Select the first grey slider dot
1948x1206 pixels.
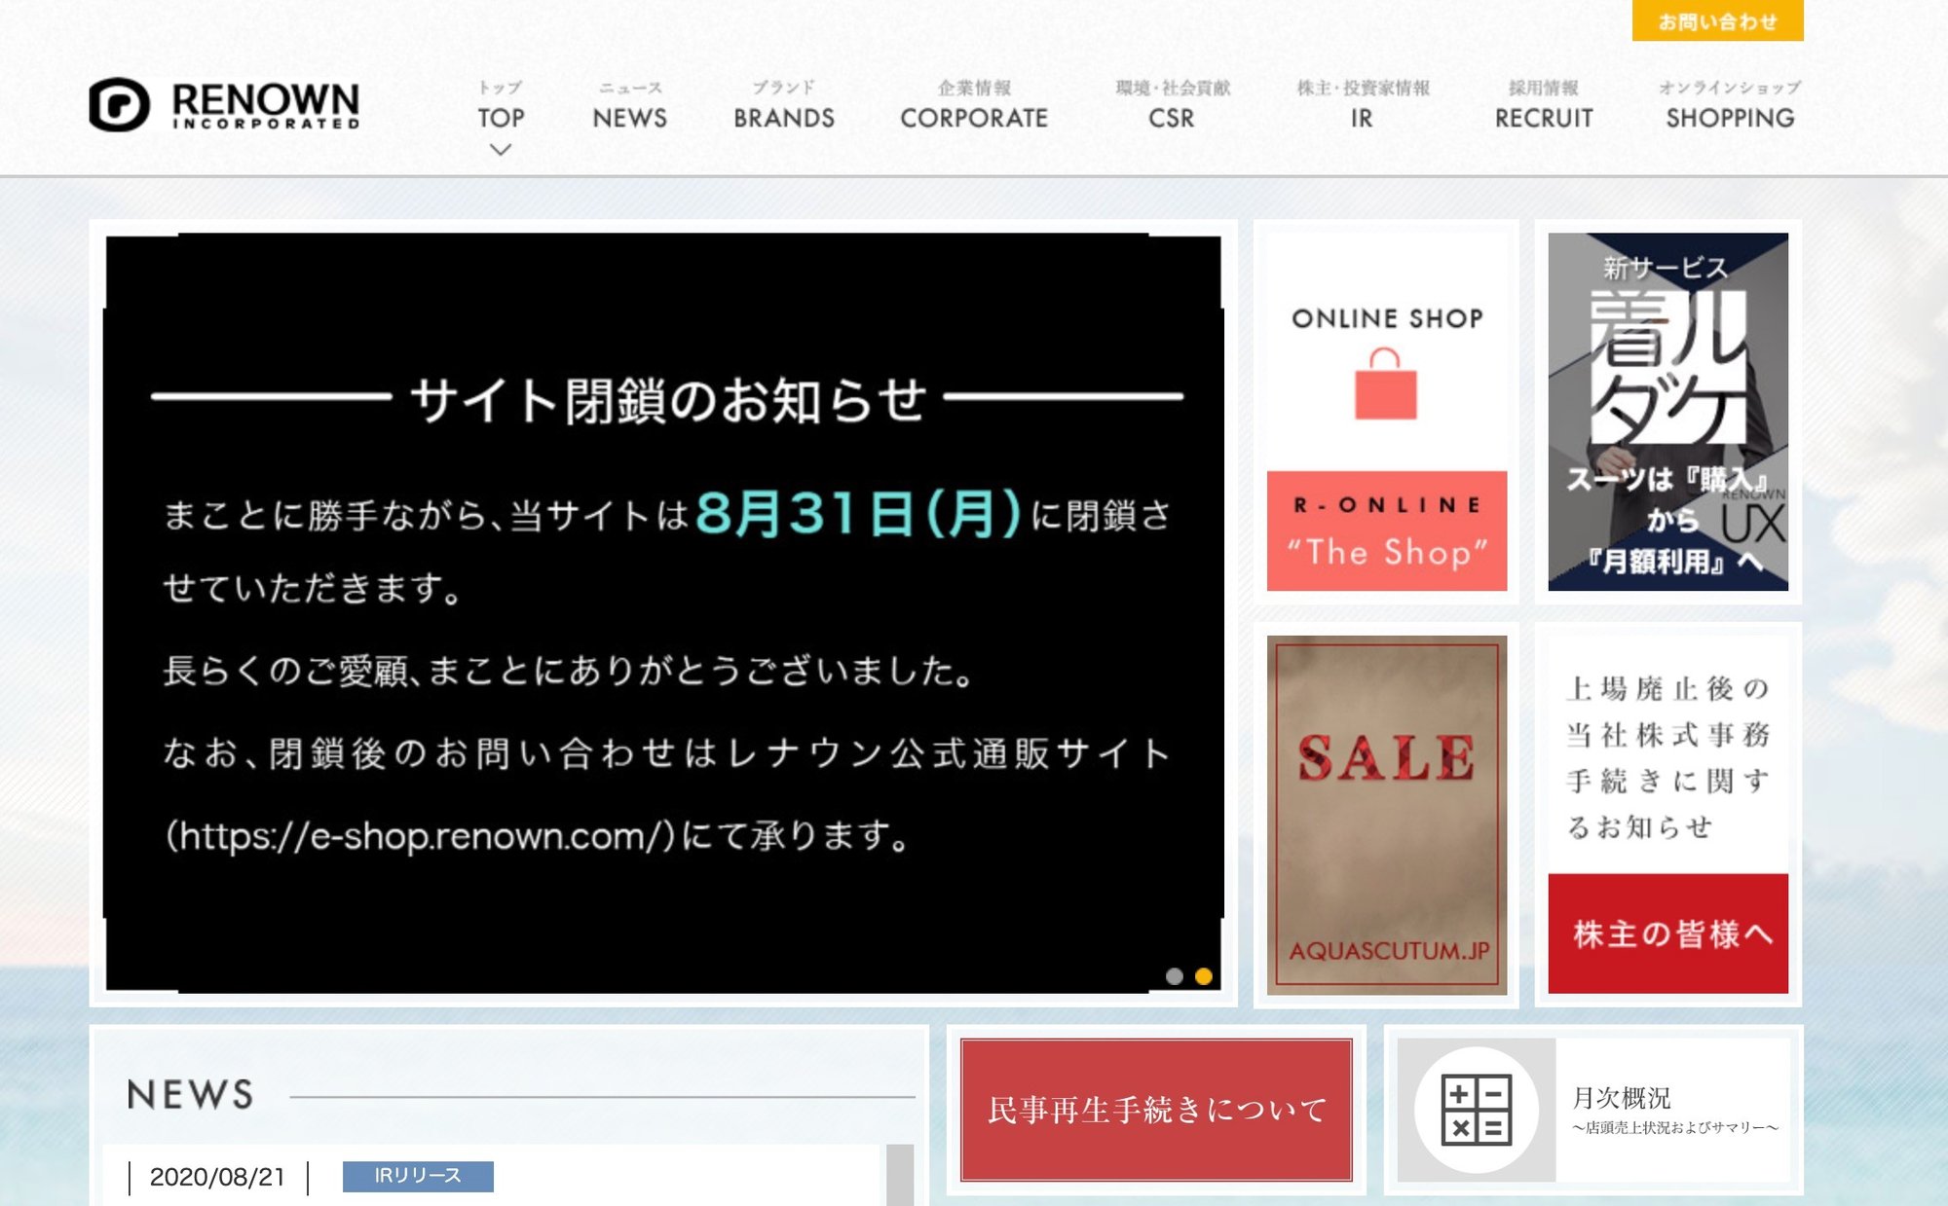(1175, 976)
